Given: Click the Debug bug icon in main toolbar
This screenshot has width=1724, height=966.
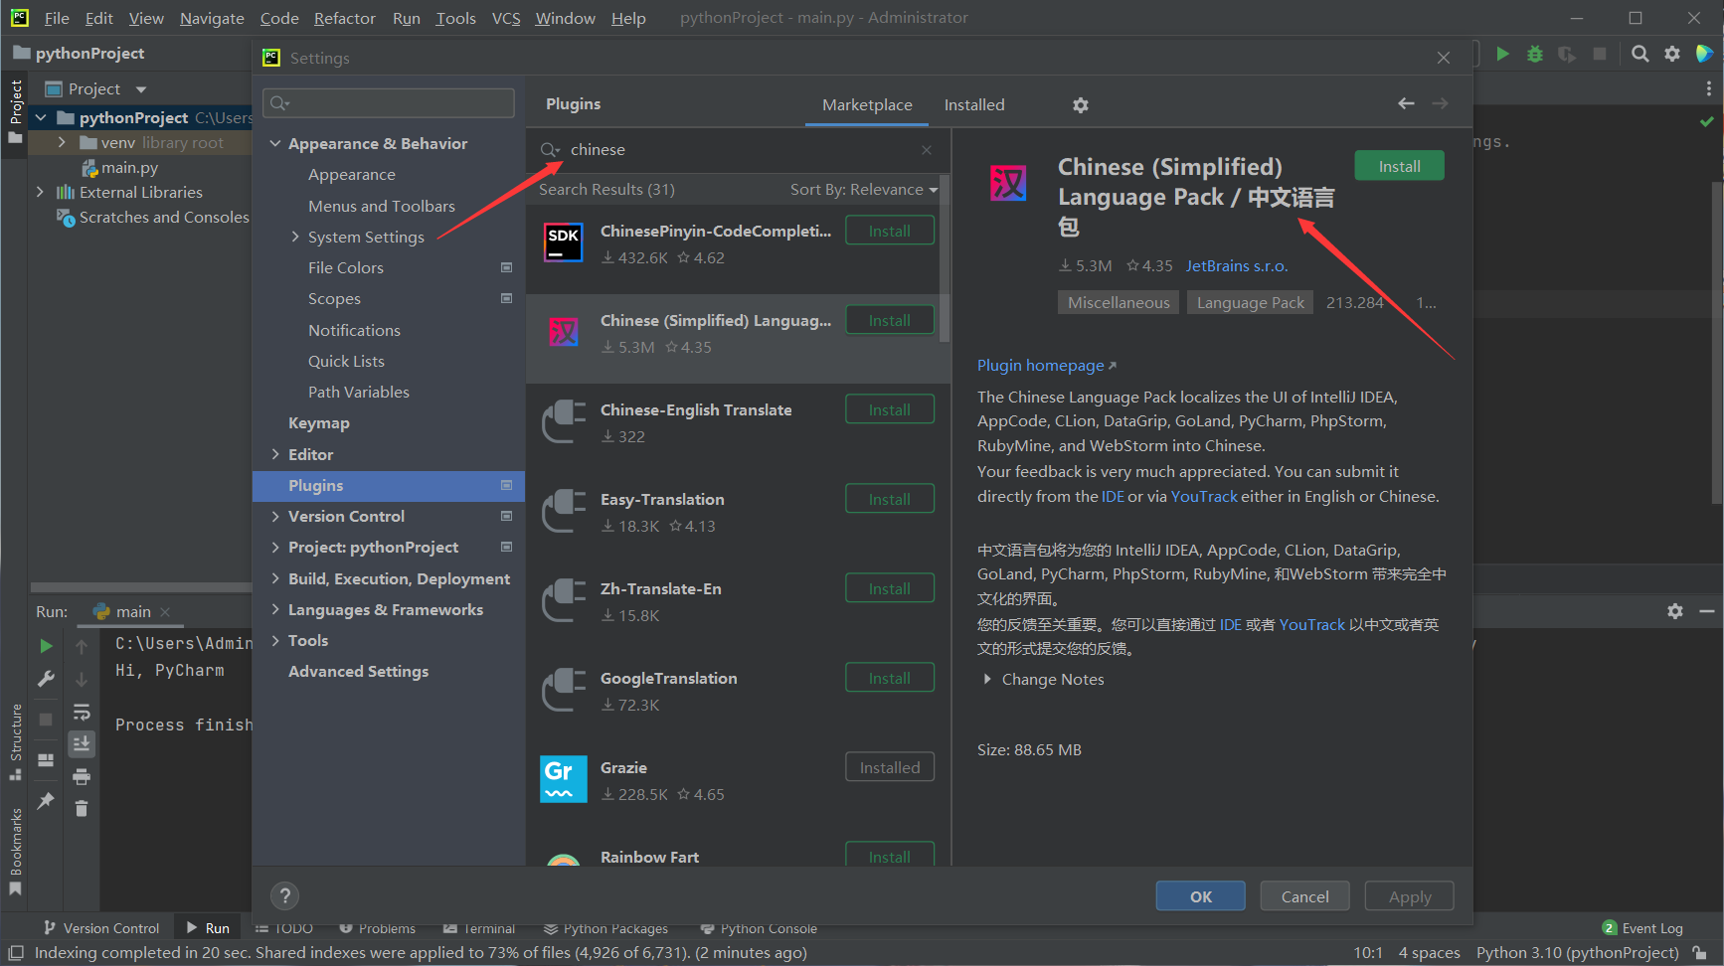Looking at the screenshot, I should [1535, 54].
